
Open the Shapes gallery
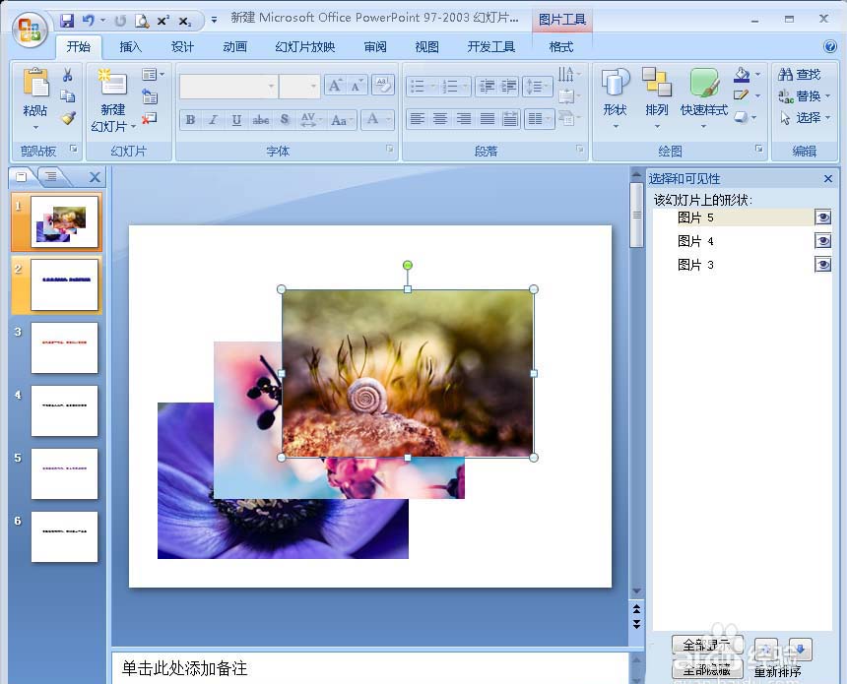point(616,98)
